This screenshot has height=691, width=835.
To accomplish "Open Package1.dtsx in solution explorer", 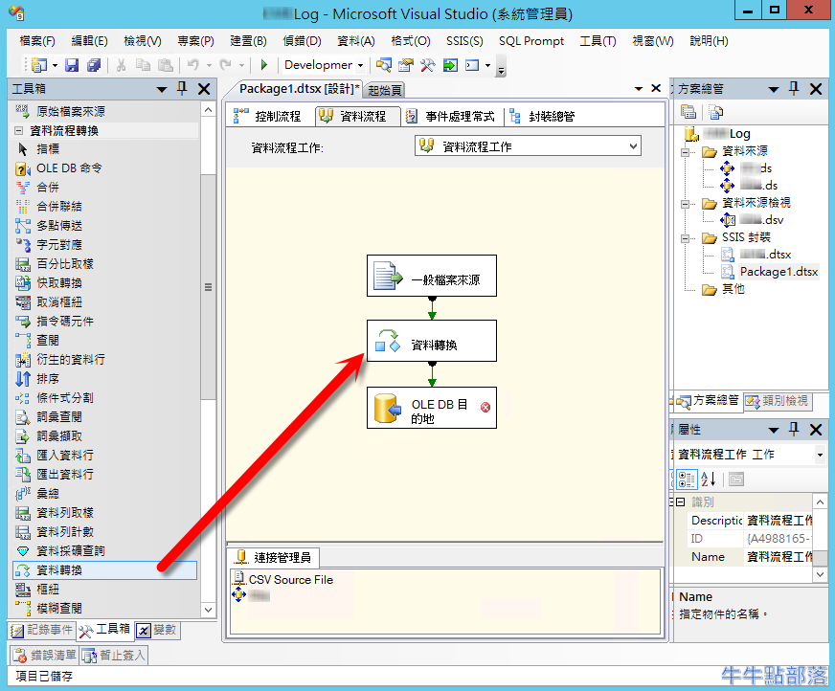I will (778, 272).
